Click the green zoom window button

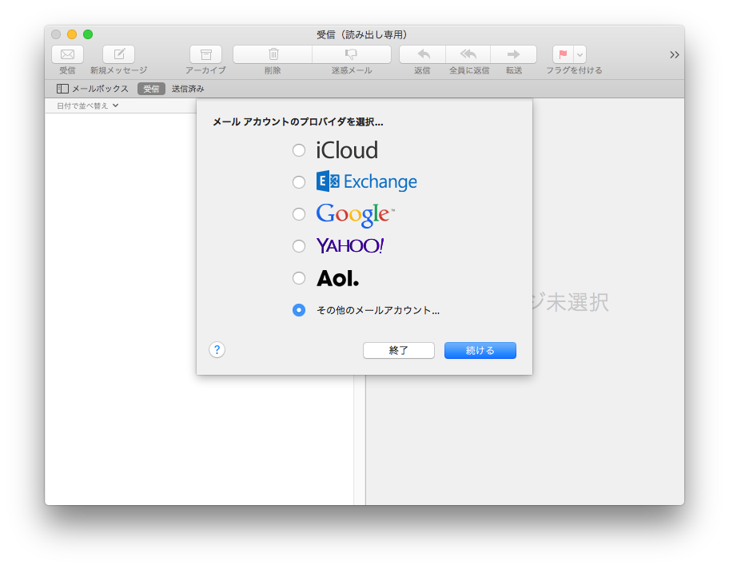[88, 34]
